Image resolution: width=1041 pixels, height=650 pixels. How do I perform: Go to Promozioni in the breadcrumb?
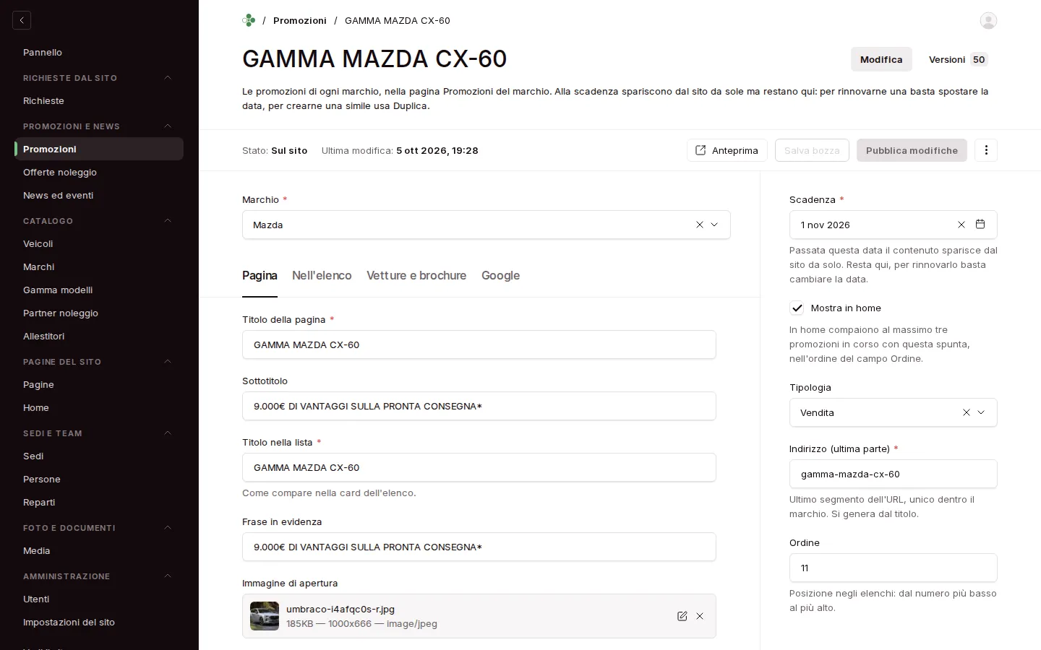(300, 20)
